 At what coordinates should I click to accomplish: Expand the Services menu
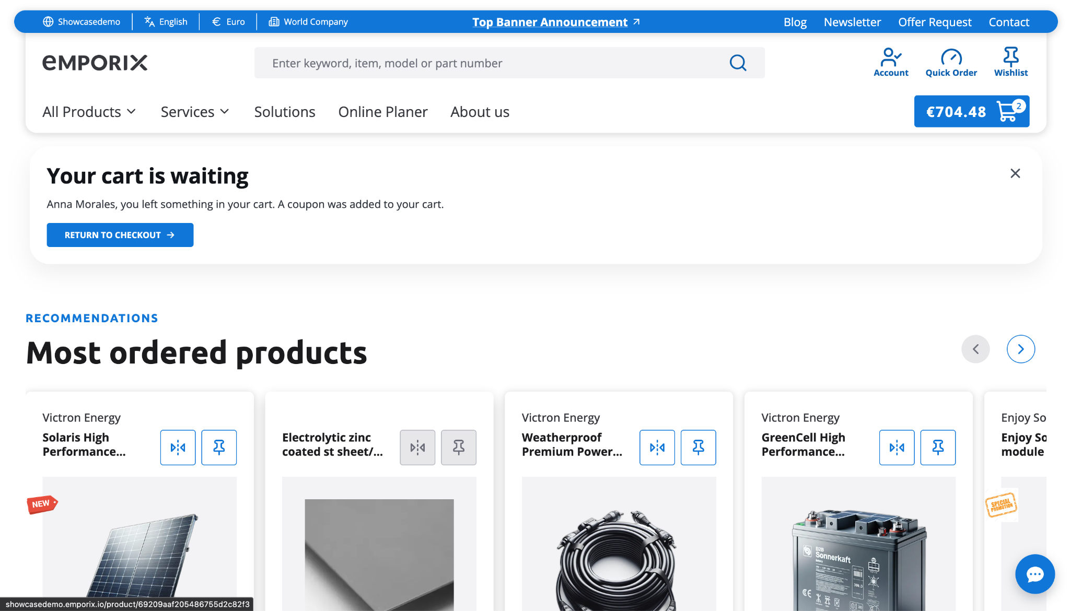click(195, 112)
